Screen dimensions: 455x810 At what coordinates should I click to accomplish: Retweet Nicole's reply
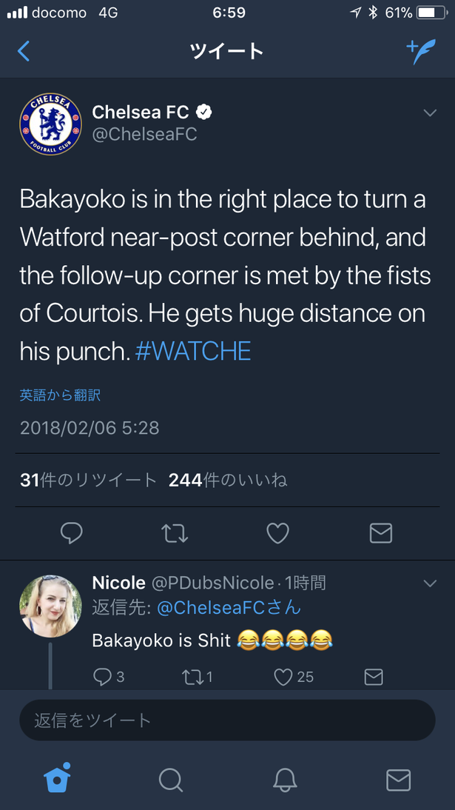click(198, 677)
